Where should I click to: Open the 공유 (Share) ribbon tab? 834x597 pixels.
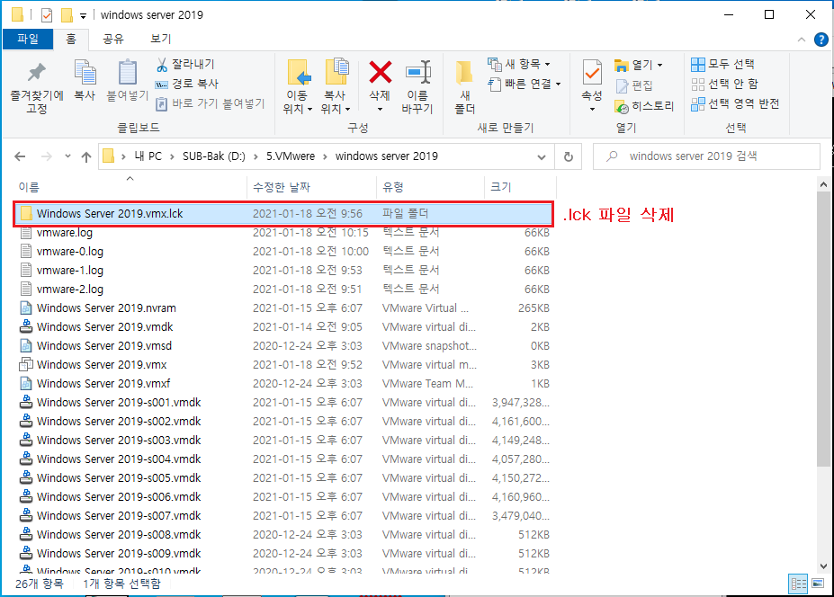pos(112,39)
